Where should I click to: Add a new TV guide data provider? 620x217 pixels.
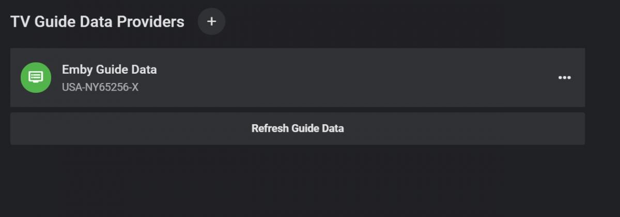pyautogui.click(x=211, y=22)
